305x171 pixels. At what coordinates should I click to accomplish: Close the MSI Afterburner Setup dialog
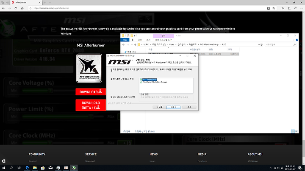pyautogui.click(x=195, y=56)
